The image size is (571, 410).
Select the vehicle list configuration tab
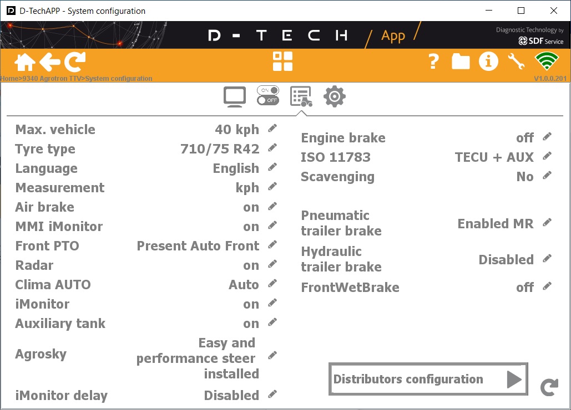tap(301, 97)
